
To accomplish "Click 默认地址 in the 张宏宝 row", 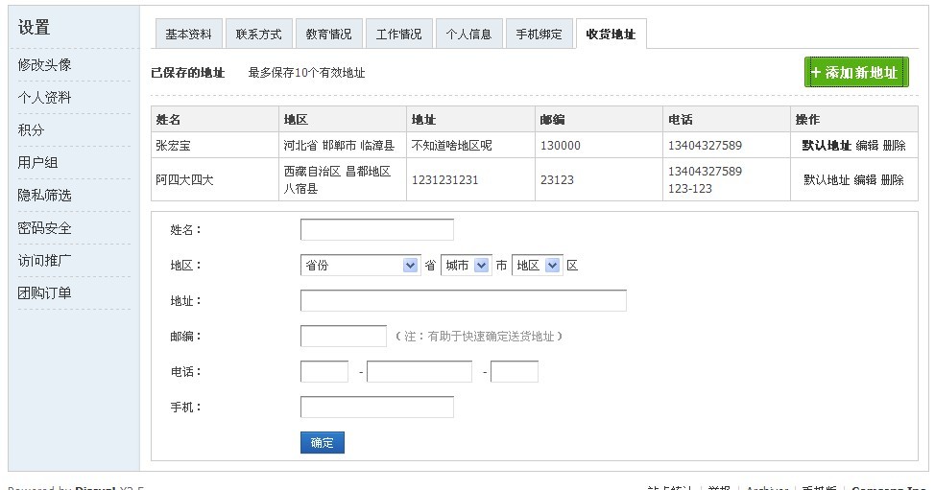I will pyautogui.click(x=827, y=145).
